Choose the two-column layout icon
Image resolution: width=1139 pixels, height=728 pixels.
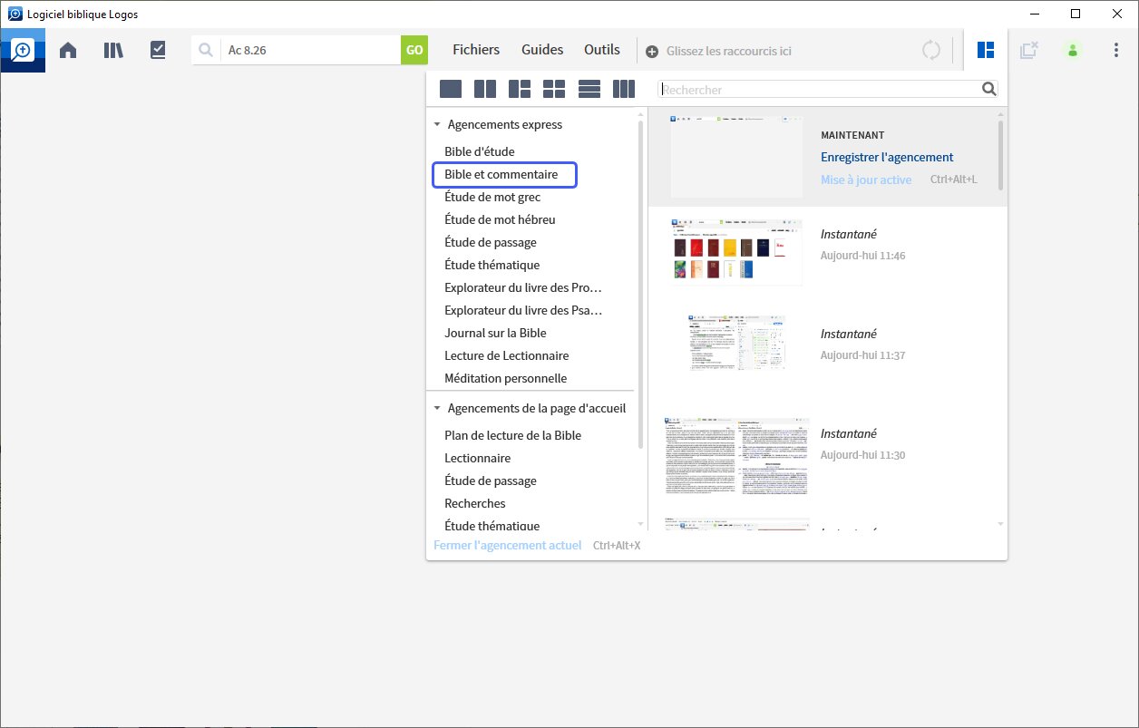(x=485, y=89)
